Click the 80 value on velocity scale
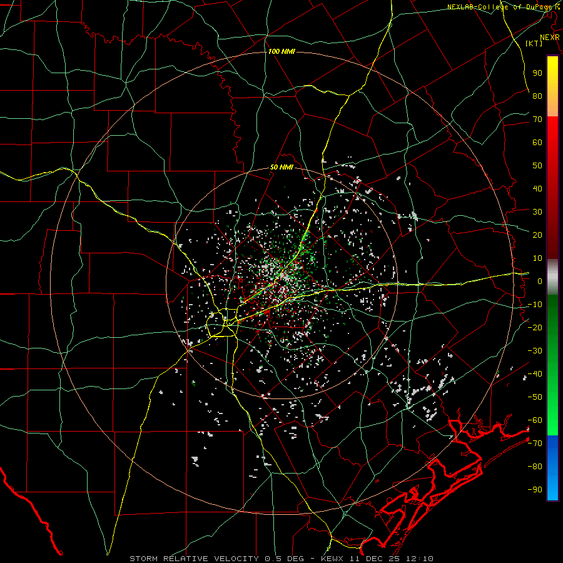The height and width of the screenshot is (563, 563). [537, 96]
